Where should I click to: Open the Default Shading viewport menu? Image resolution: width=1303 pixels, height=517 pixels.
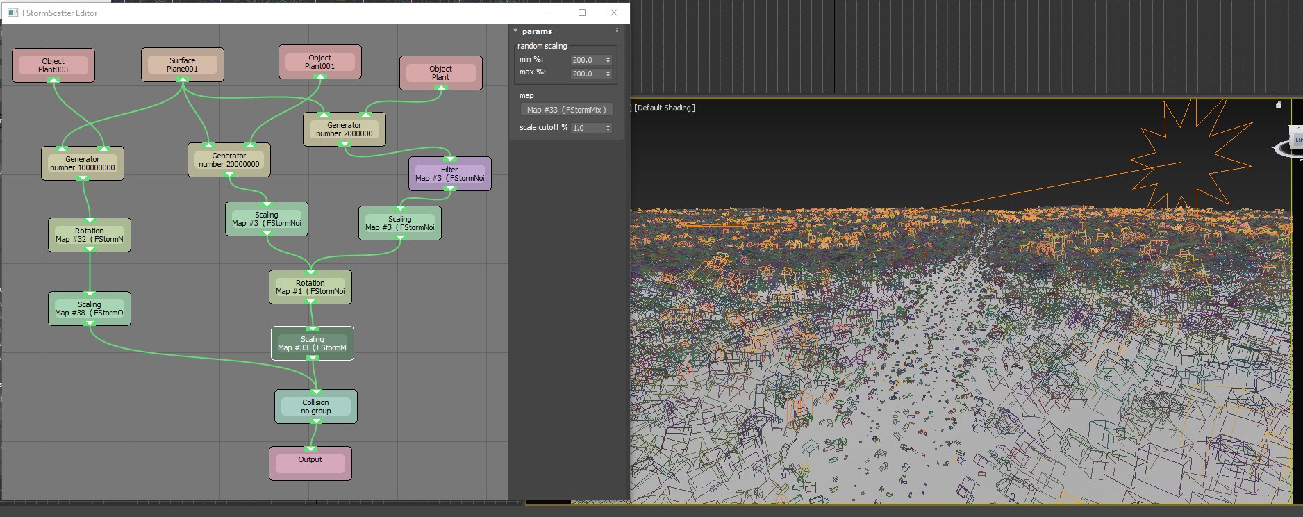click(x=665, y=108)
